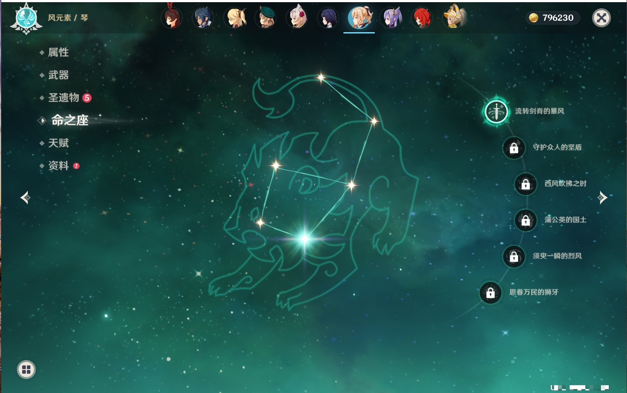Switch to the purple twin-tail character avatar

click(391, 18)
